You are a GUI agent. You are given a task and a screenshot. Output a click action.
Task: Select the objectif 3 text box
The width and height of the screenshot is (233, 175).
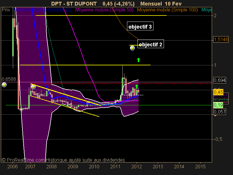(140, 26)
